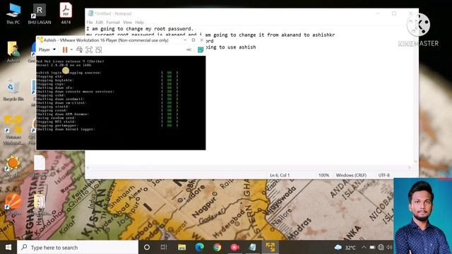
Task: Select the 4474 PDF desktop file
Action: [66, 13]
